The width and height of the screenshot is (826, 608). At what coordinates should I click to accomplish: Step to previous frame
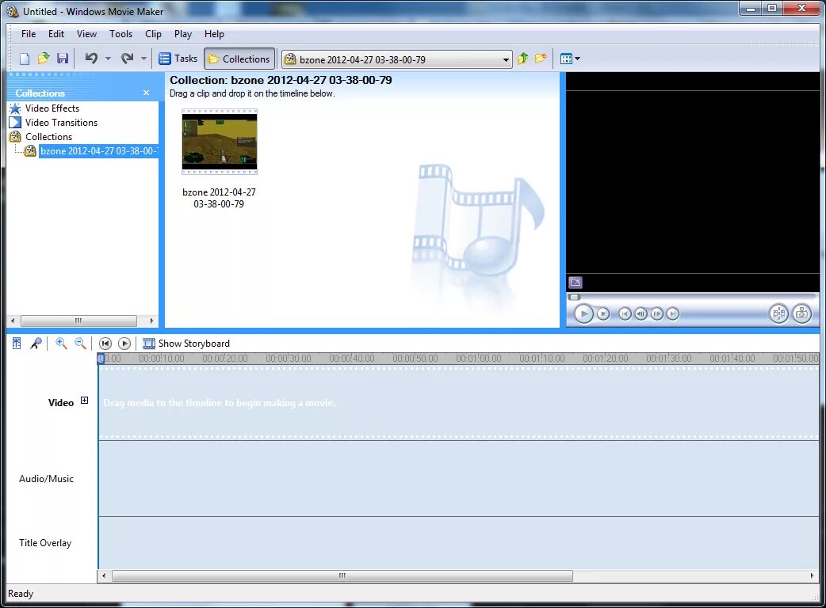[641, 314]
